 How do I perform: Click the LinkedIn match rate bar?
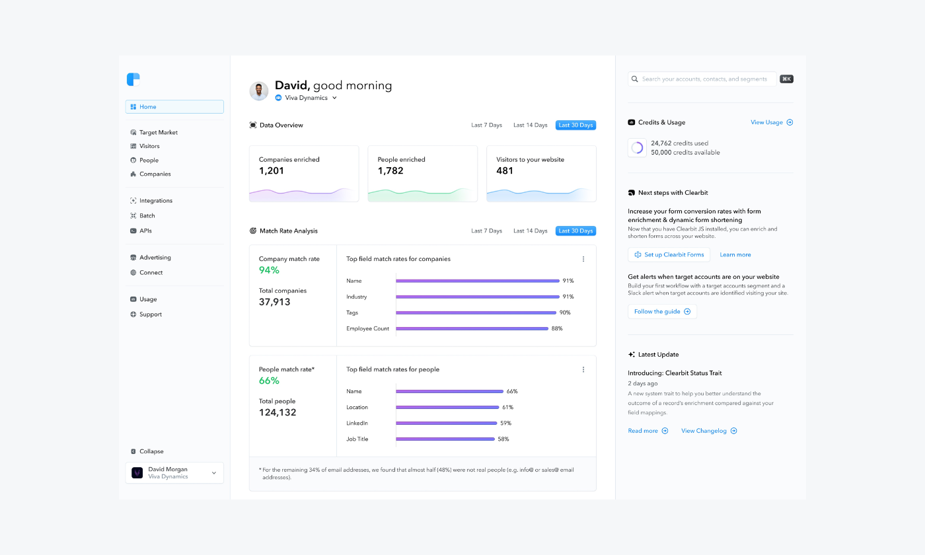coord(447,423)
